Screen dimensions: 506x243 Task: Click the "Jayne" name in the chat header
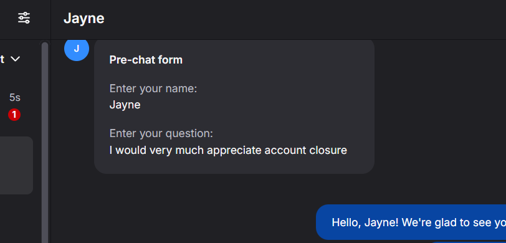[x=84, y=19]
